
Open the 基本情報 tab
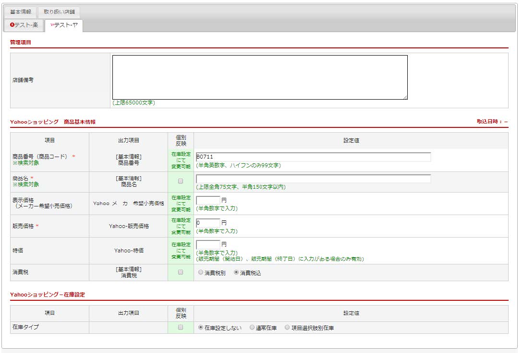click(21, 12)
